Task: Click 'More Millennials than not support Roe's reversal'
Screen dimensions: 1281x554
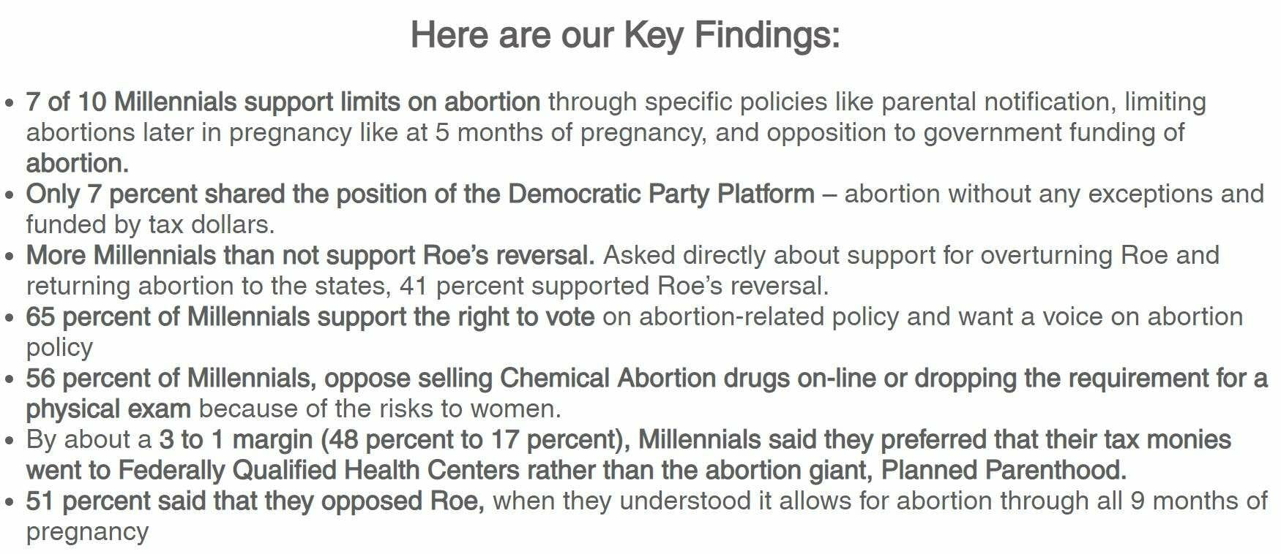Action: point(310,255)
